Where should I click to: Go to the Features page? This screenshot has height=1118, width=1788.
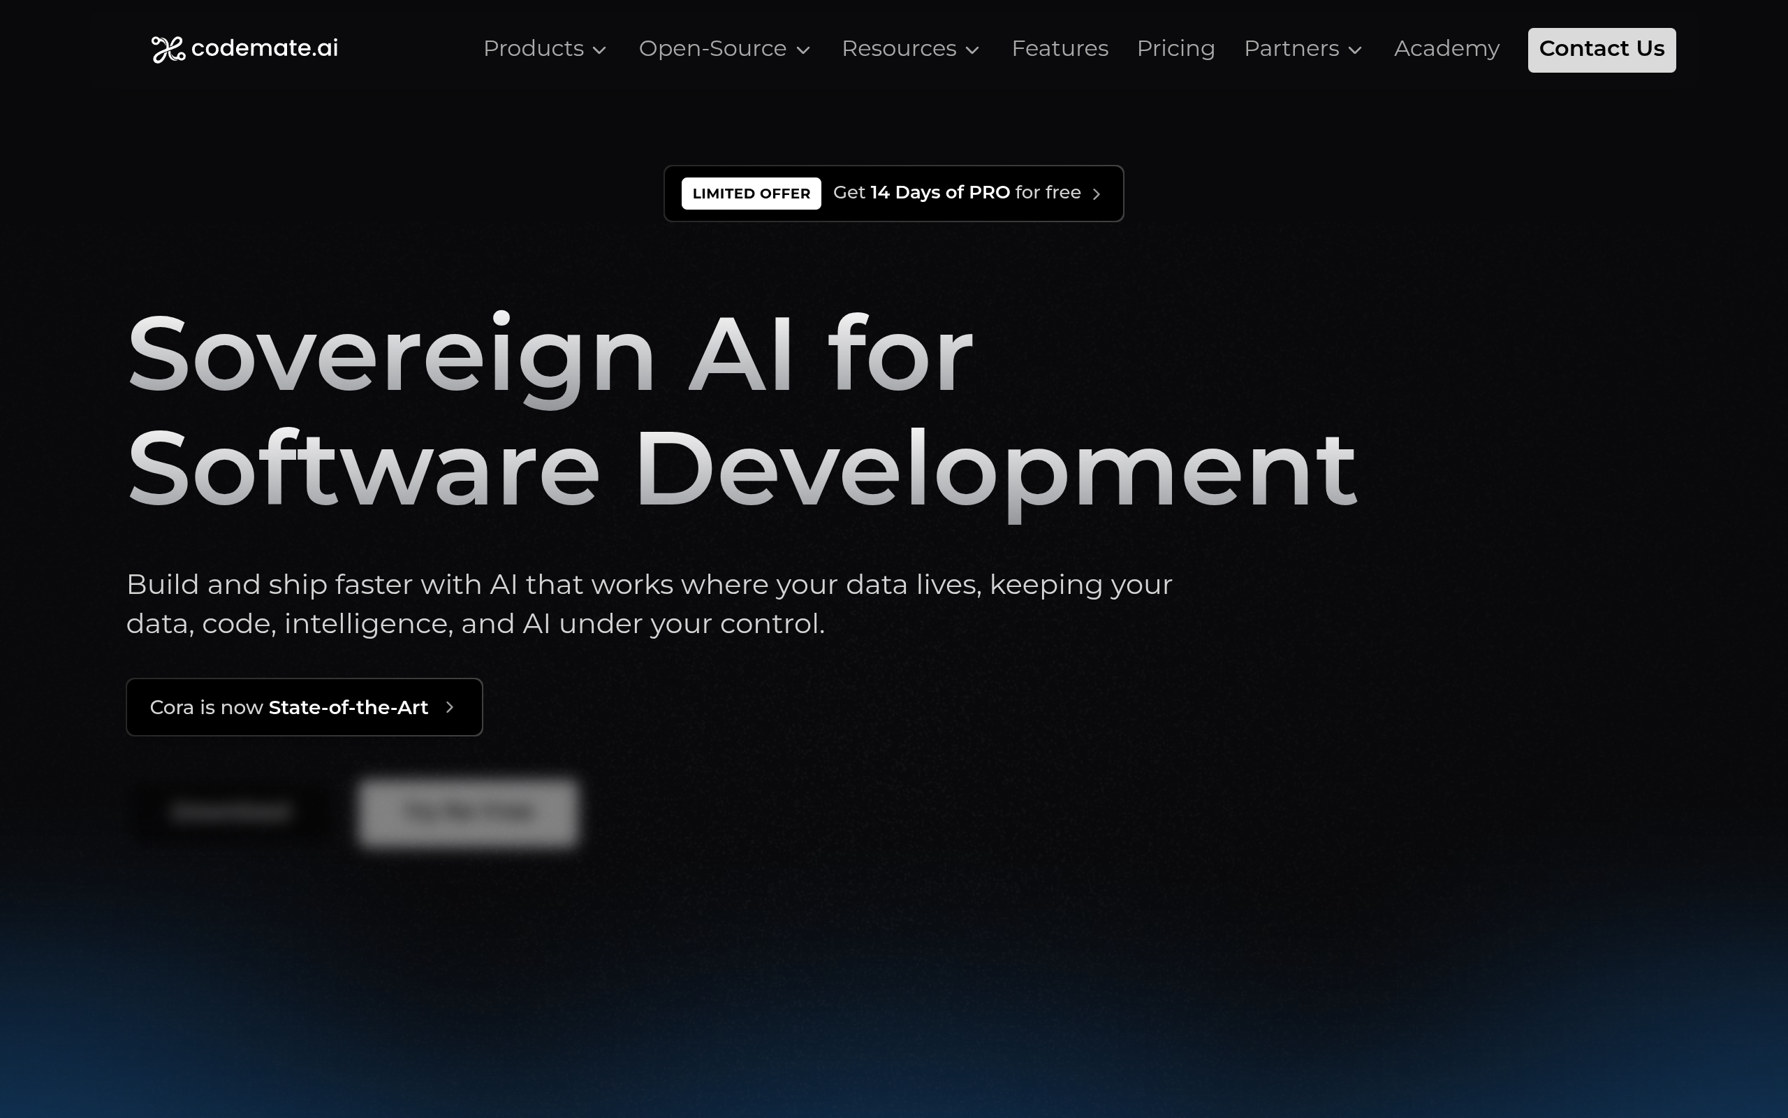pyautogui.click(x=1060, y=49)
